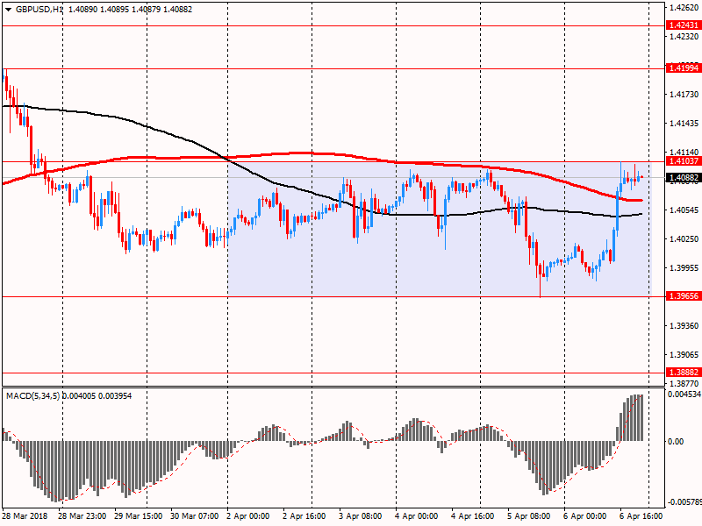Click the 1.42620 price scale value
702x526 pixels.
tap(684, 7)
